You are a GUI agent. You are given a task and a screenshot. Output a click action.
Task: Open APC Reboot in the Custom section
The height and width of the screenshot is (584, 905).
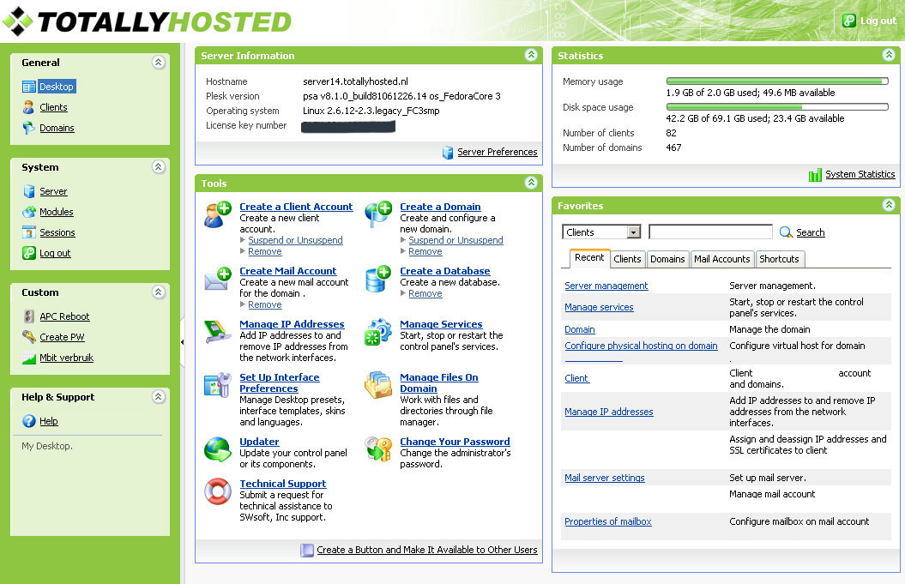64,316
